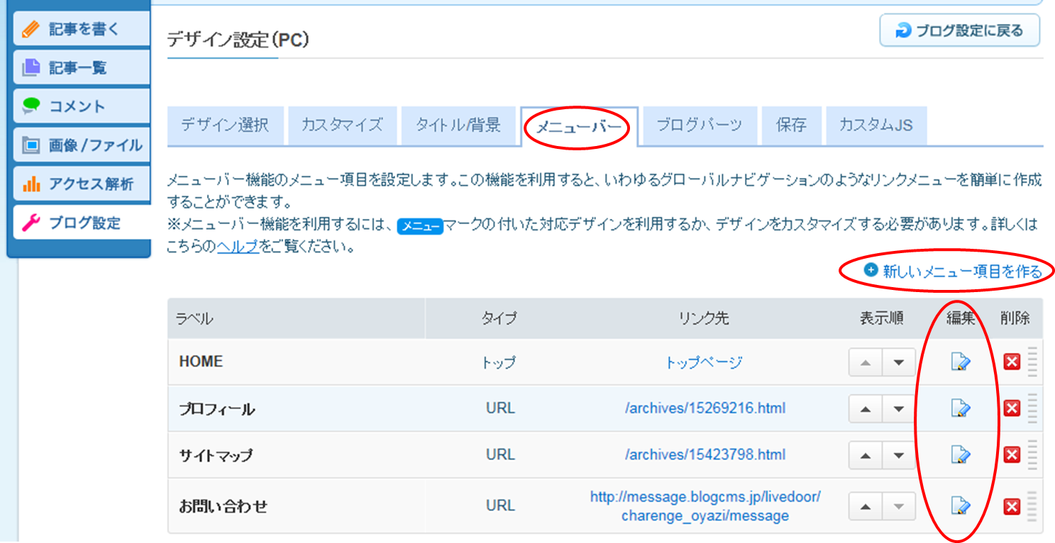Click the お問い合わせ label cell
This screenshot has height=543, width=1055.
(297, 506)
